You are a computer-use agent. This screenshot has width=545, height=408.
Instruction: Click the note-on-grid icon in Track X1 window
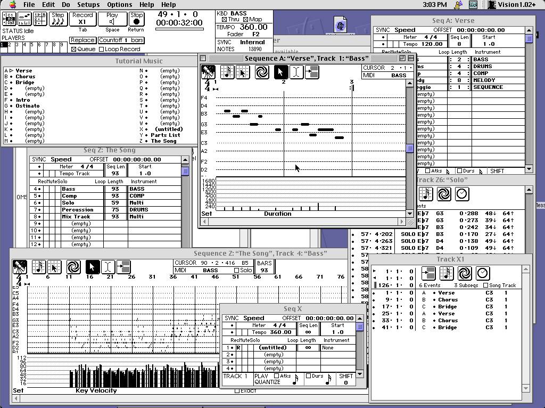pyautogui.click(x=447, y=273)
